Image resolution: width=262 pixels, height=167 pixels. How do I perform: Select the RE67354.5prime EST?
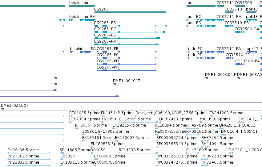pyautogui.click(x=71, y=122)
